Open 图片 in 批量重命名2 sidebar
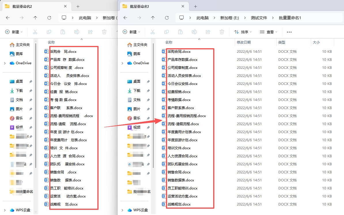Image resolution: width=344 pixels, height=215 pixels. 16,109
